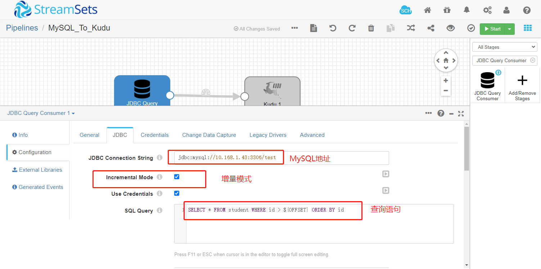
Task: Click the expression toggle beside Use Credentials
Action: (x=386, y=190)
